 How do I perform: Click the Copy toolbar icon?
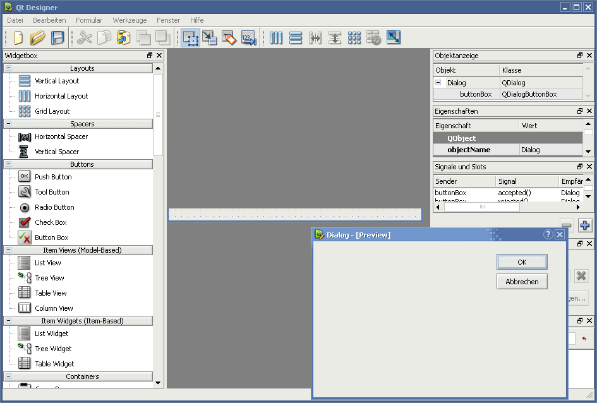(x=104, y=38)
